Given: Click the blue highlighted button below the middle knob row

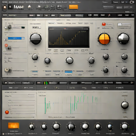Looking at the screenshot, I should click(x=69, y=72).
